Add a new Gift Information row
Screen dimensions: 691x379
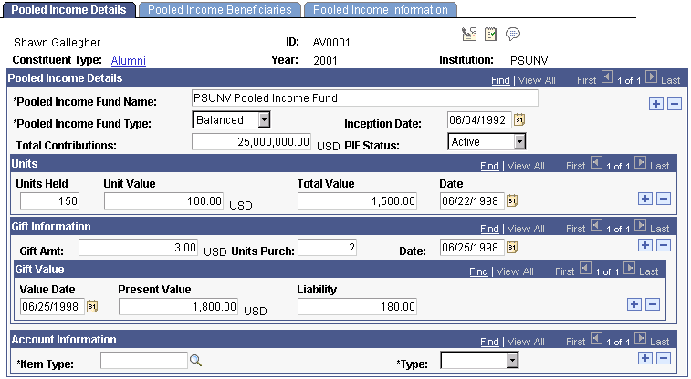click(x=645, y=245)
